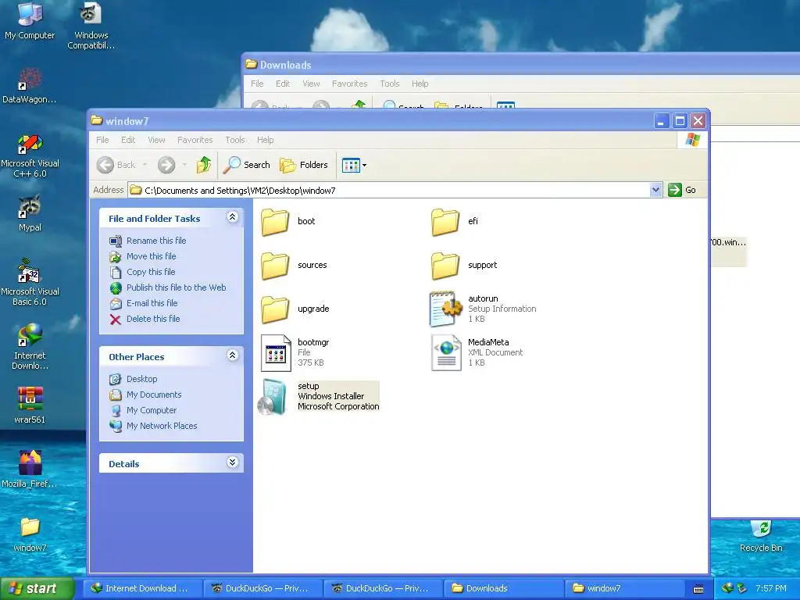The height and width of the screenshot is (600, 800).
Task: Select Mozilla_Firef... desktop icon
Action: [x=30, y=470]
